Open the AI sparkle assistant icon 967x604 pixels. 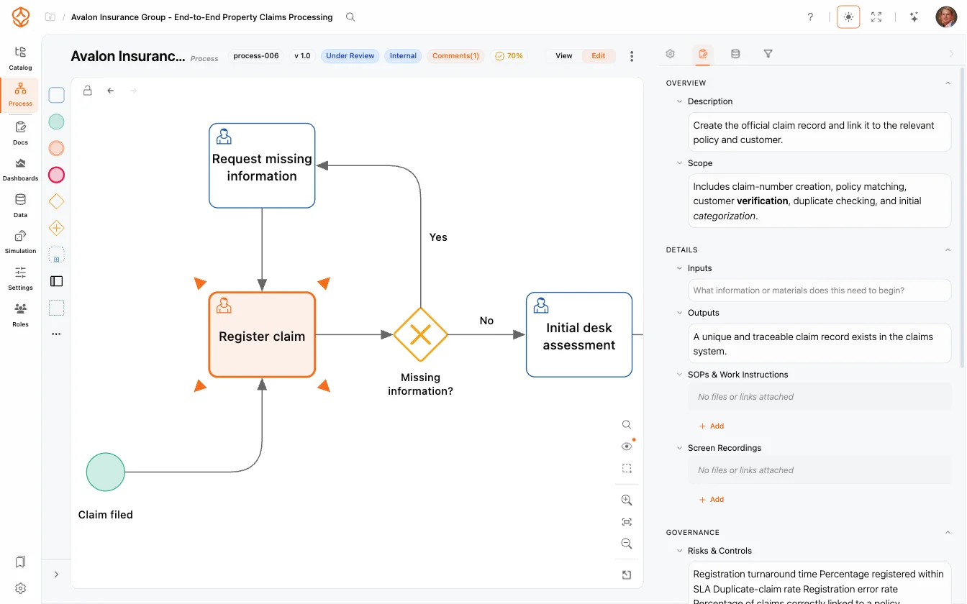914,17
